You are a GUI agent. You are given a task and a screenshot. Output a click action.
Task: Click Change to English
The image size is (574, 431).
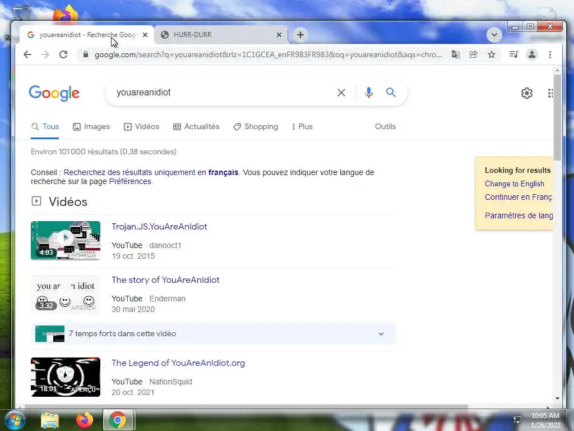click(x=515, y=184)
